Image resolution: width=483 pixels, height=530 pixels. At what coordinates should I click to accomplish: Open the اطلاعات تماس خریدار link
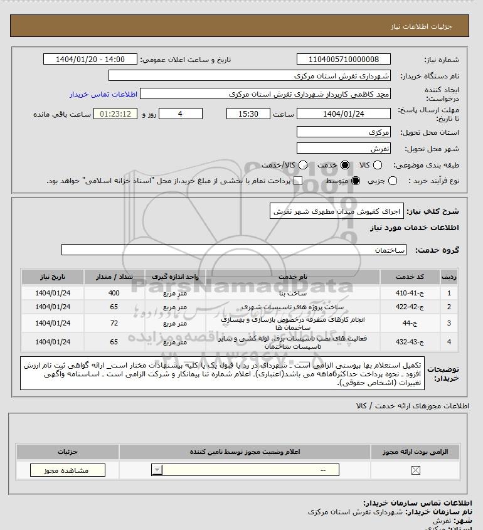pyautogui.click(x=103, y=94)
